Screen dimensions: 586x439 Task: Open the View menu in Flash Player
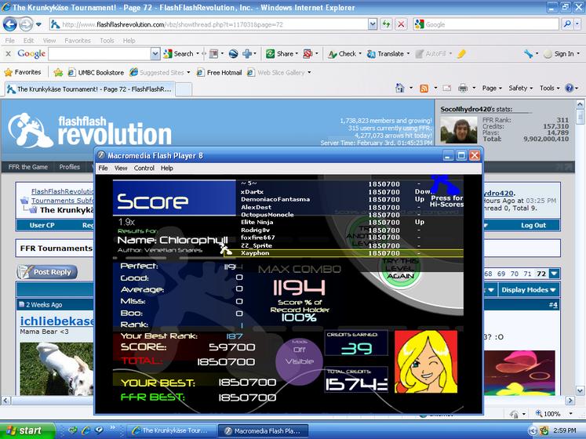click(x=121, y=168)
